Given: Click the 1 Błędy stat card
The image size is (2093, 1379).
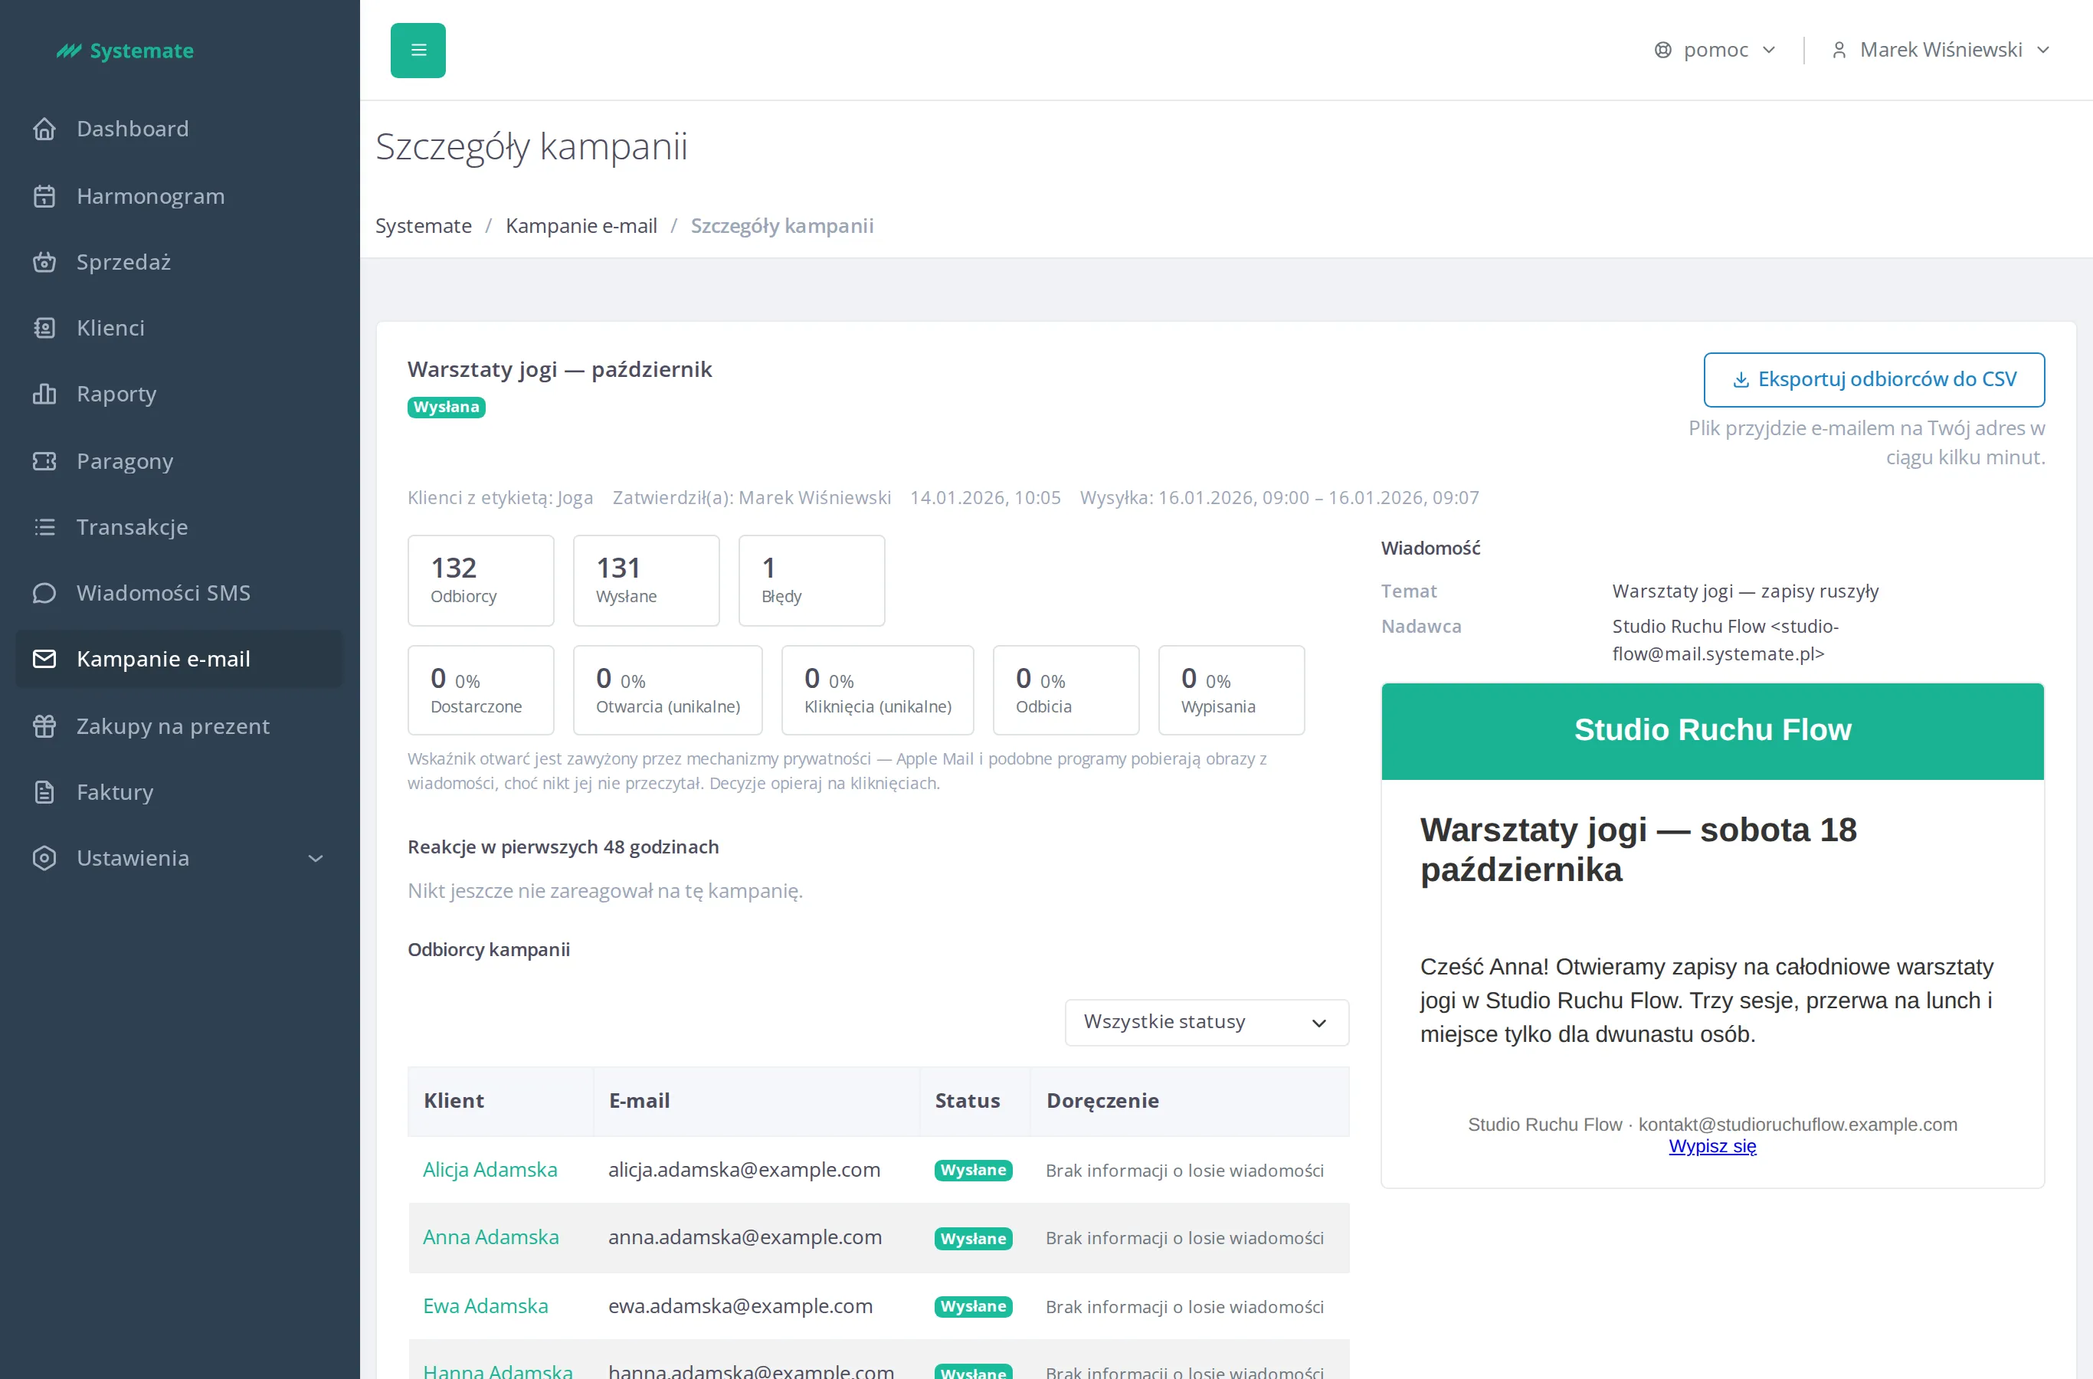Looking at the screenshot, I should [x=812, y=581].
